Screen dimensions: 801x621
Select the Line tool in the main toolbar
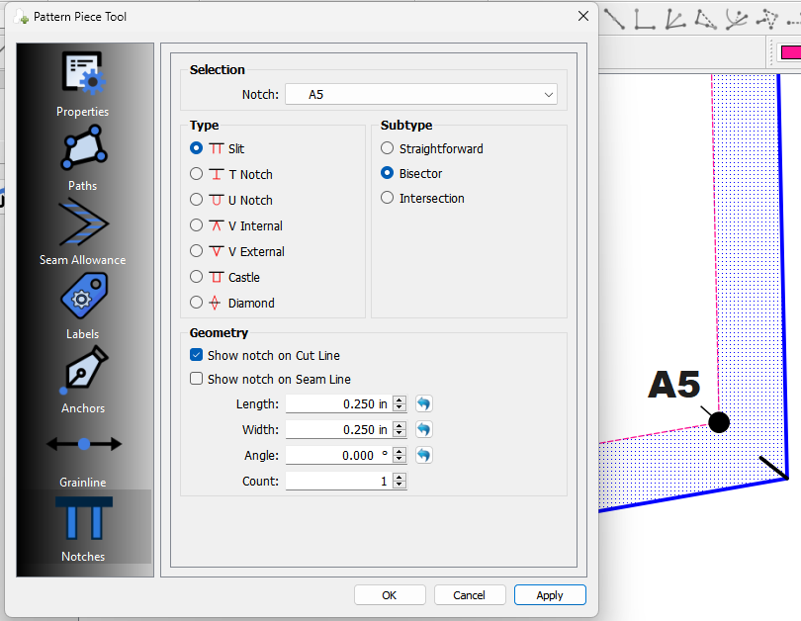click(x=614, y=19)
